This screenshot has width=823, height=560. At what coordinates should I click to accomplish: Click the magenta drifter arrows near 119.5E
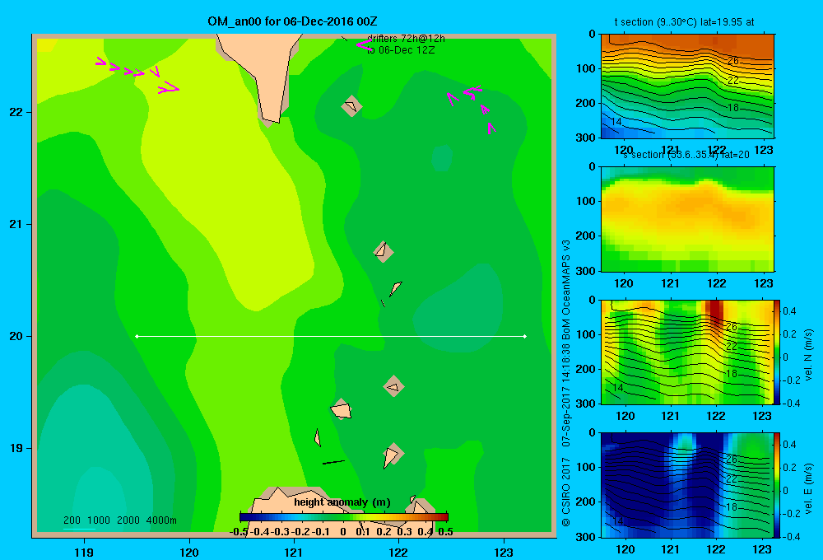click(137, 76)
